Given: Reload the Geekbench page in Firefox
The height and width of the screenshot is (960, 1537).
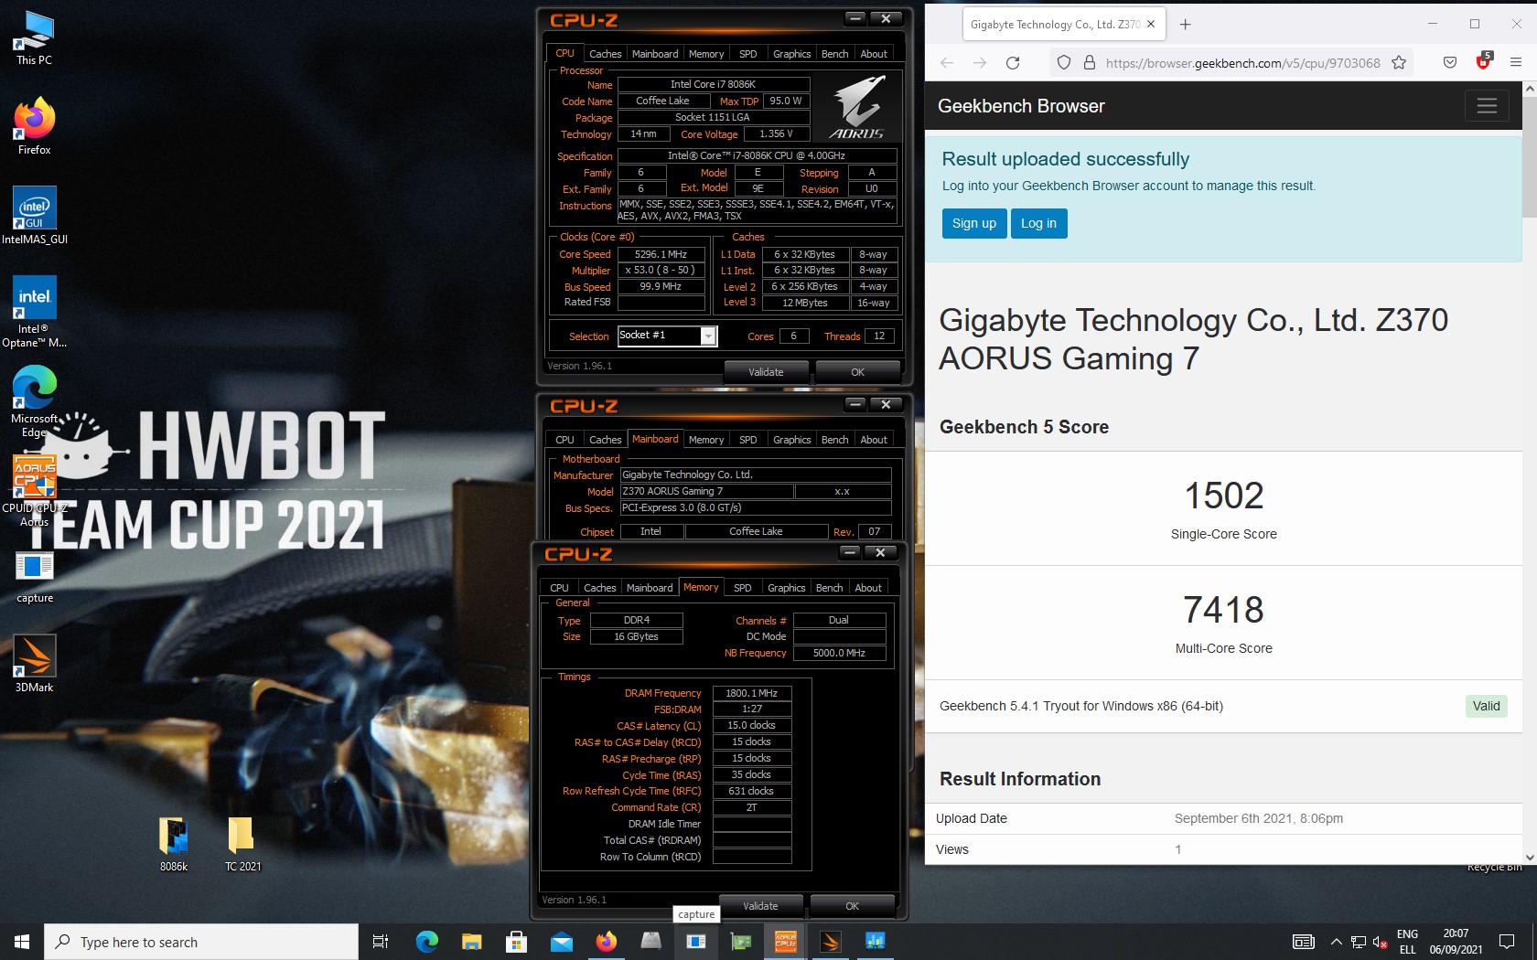Looking at the screenshot, I should coord(1013,63).
